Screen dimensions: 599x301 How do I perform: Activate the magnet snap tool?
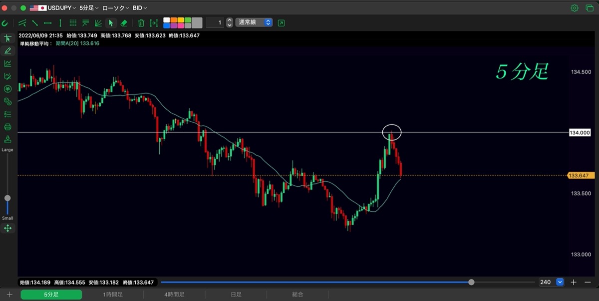[x=5, y=23]
